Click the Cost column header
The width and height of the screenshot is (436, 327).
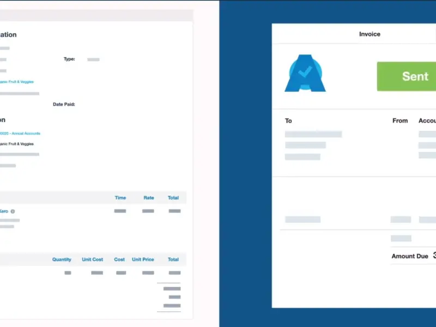(119, 259)
